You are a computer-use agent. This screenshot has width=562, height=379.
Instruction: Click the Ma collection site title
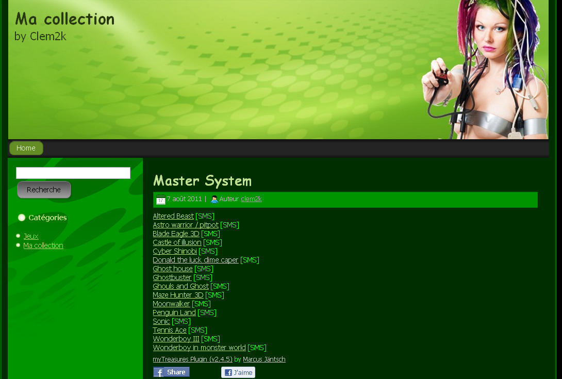tap(65, 19)
